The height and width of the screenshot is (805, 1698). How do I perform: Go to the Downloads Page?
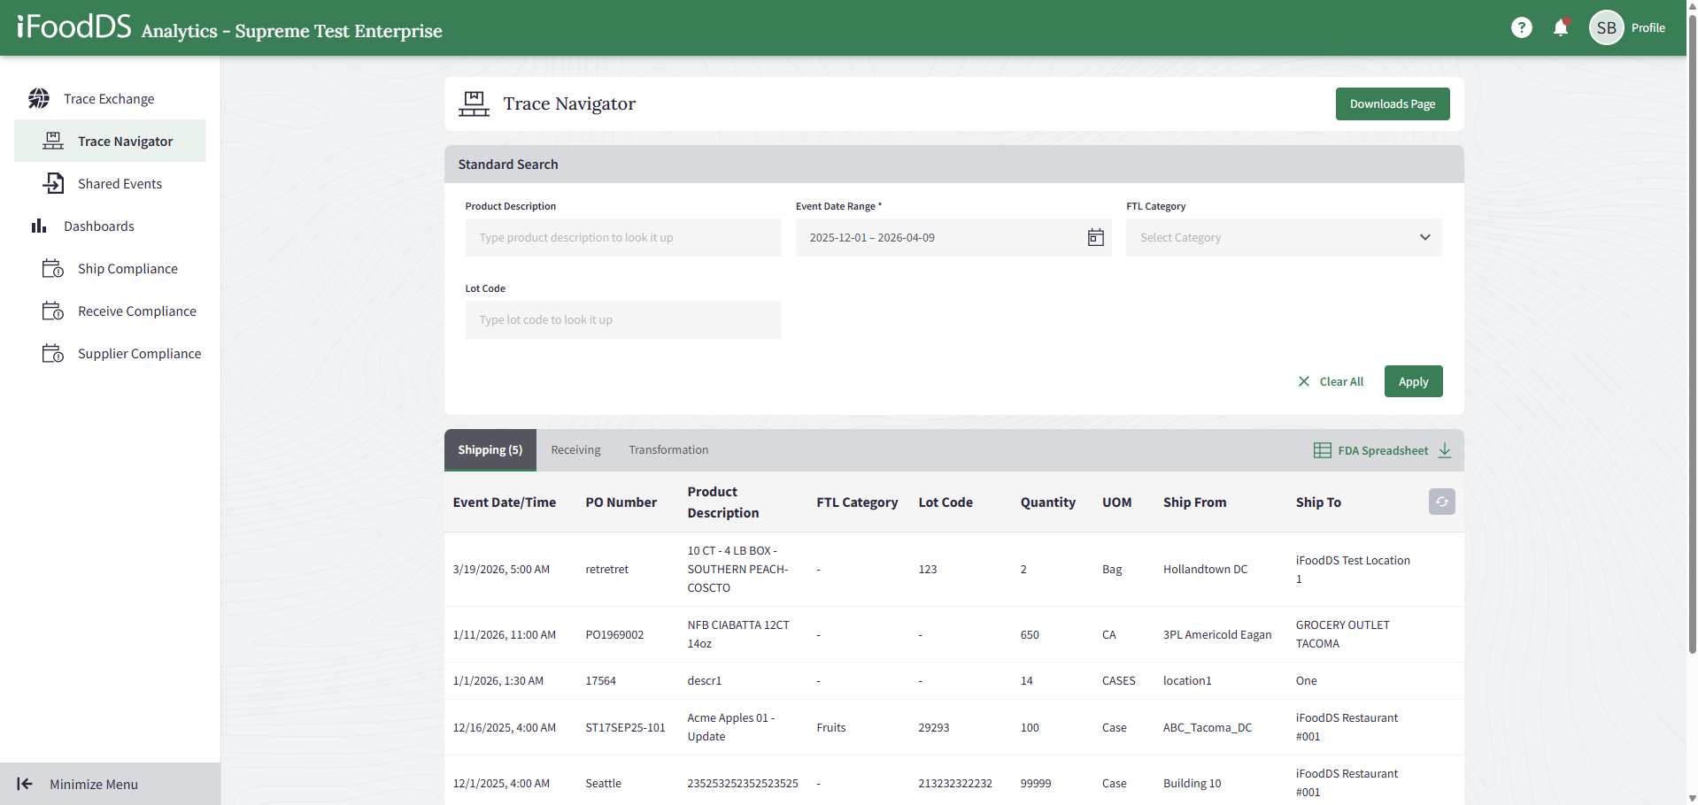(1392, 104)
